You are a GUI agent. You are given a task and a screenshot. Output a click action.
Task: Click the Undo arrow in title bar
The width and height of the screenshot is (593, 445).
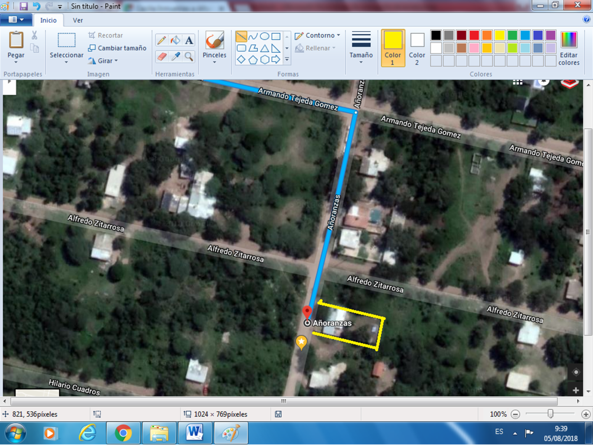click(x=36, y=6)
